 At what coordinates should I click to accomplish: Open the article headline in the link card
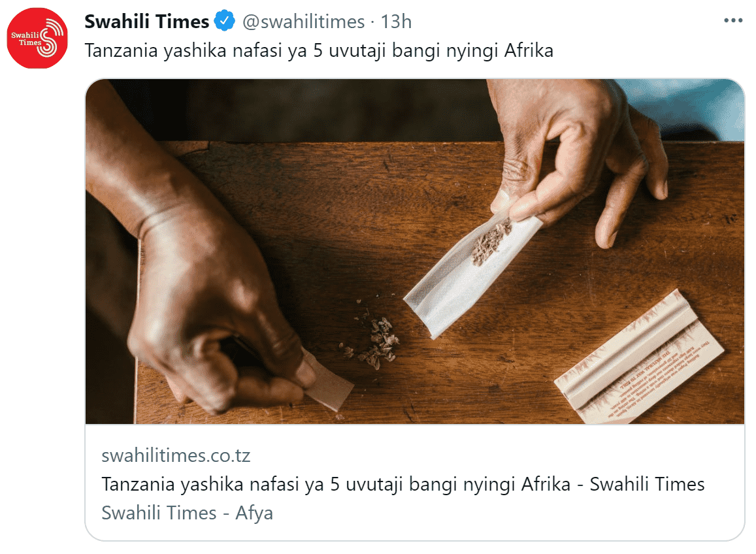(x=403, y=484)
